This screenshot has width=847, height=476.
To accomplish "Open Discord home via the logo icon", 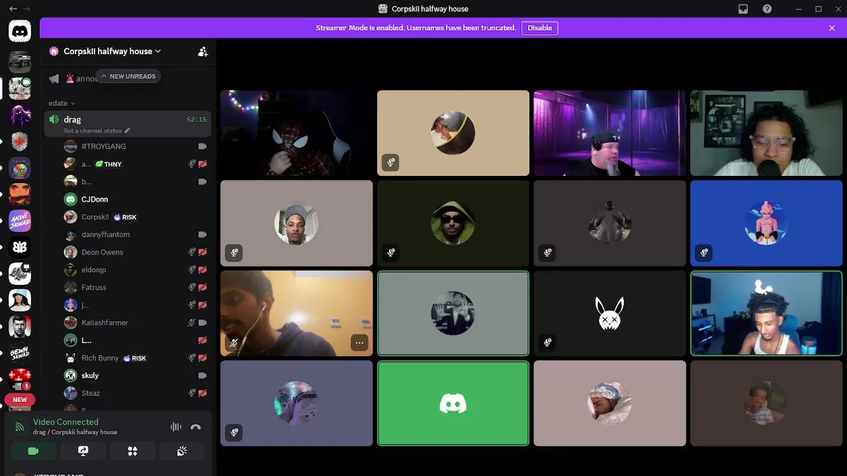I will click(20, 31).
